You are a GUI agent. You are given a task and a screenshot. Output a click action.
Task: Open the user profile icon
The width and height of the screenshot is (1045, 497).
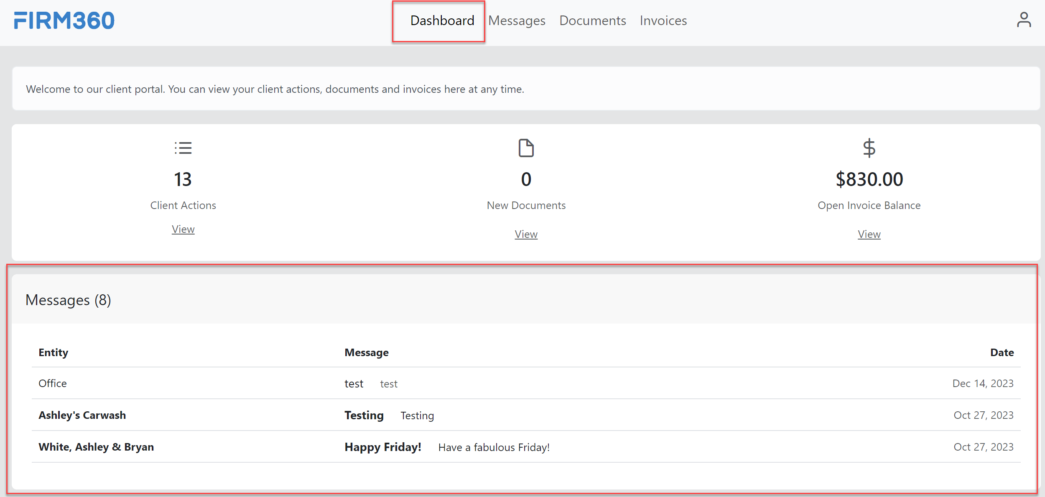[x=1024, y=19]
